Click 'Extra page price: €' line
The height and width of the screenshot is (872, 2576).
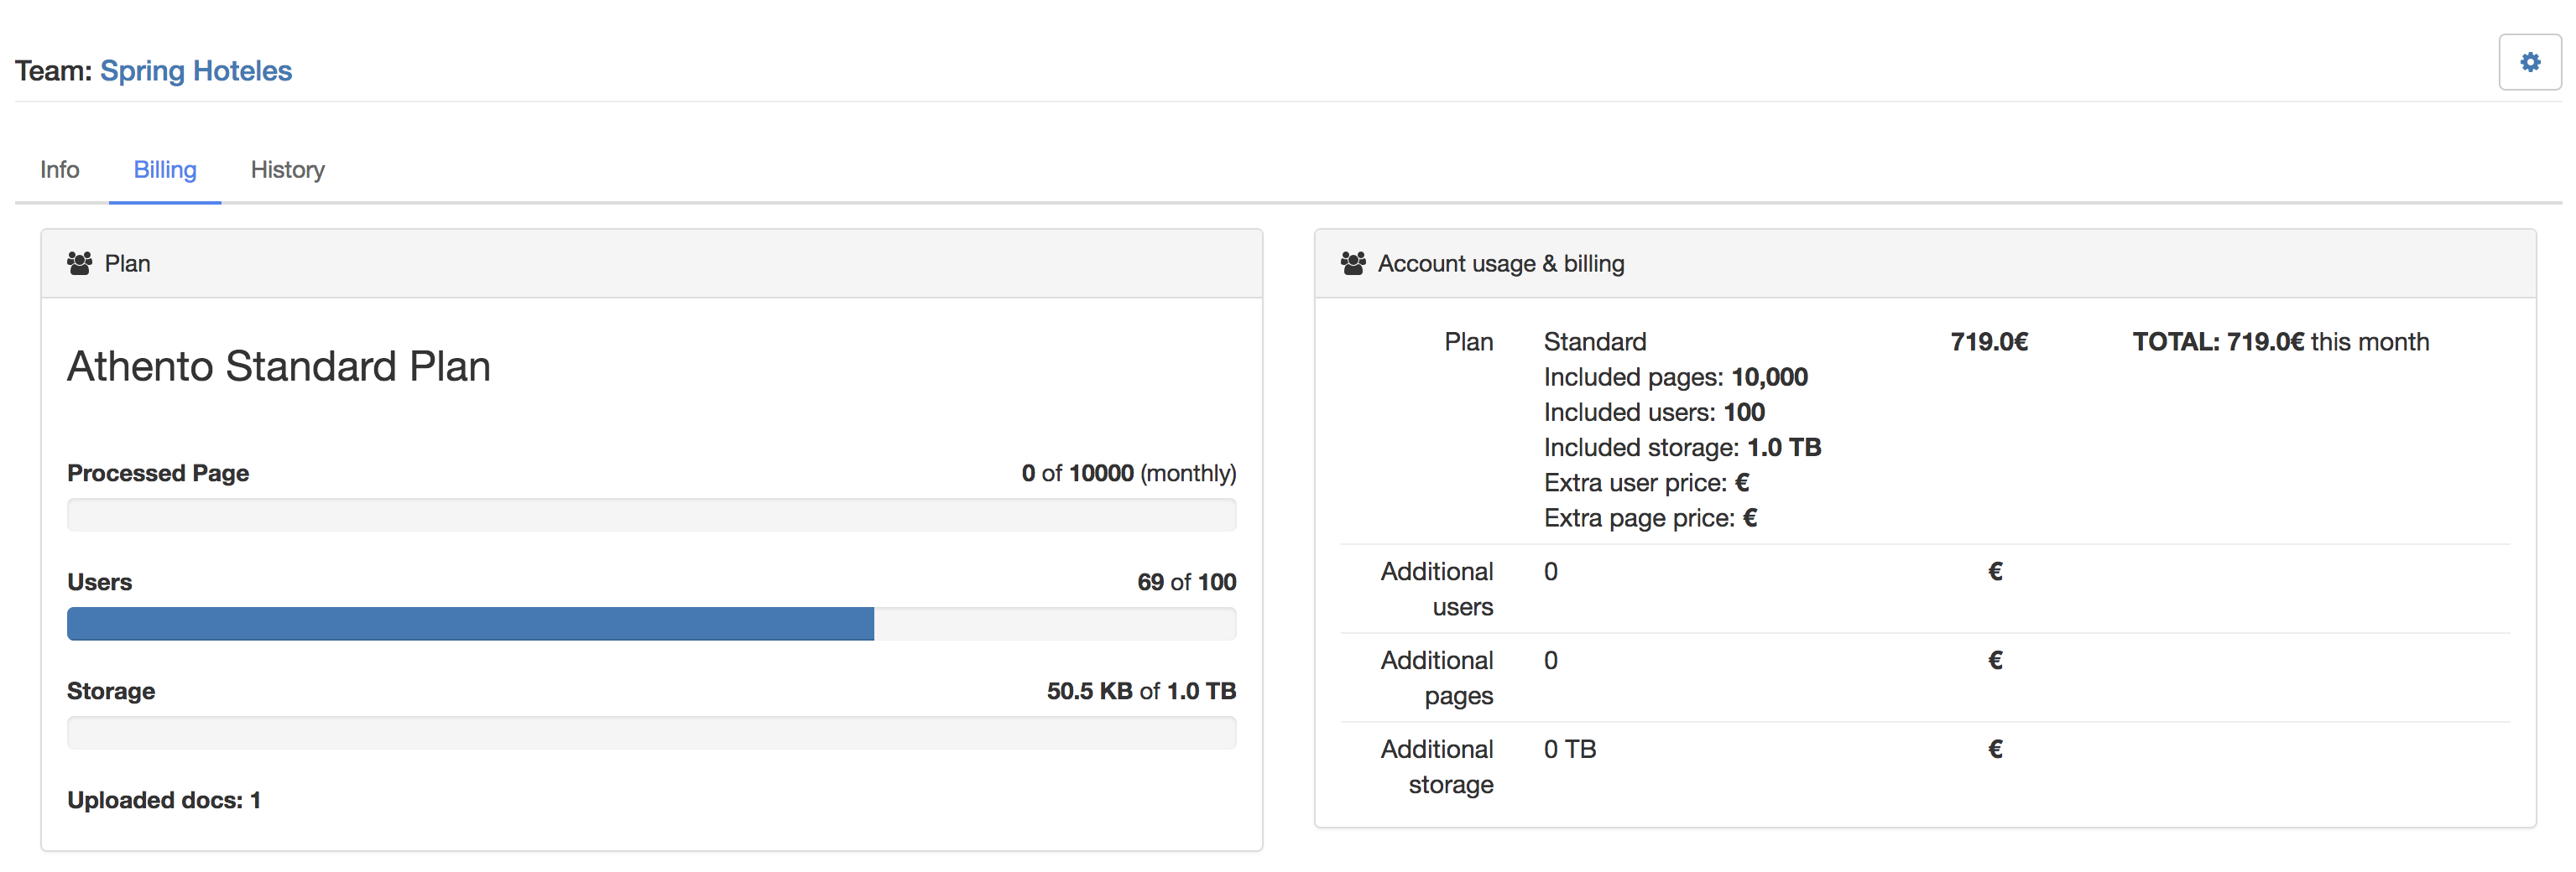[1651, 518]
